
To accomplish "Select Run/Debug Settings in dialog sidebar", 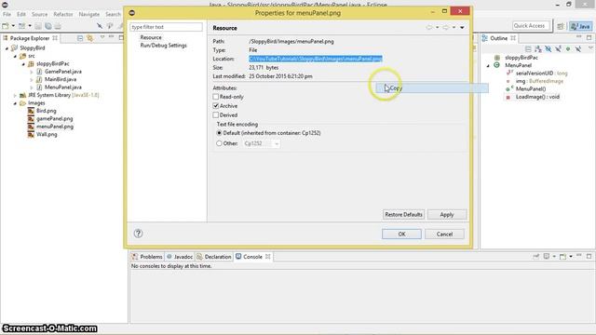I will (164, 46).
